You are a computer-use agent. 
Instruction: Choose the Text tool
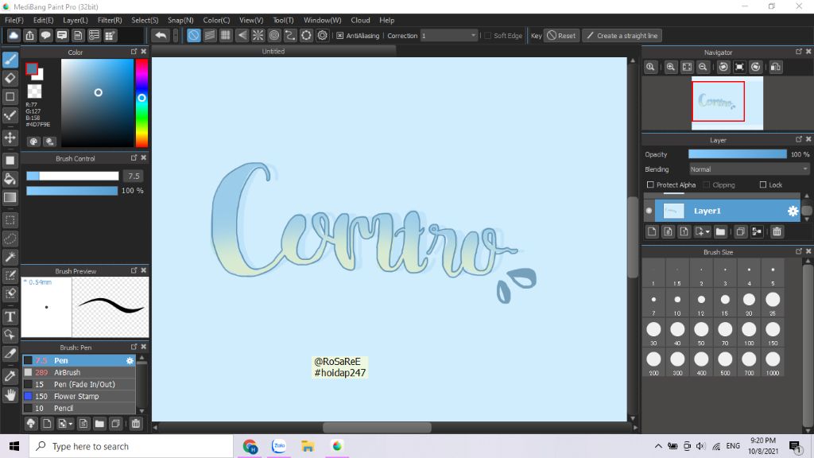pos(10,316)
